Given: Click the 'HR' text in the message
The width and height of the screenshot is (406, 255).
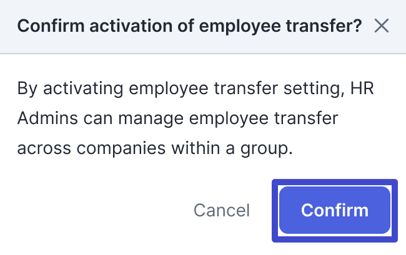Looking at the screenshot, I should pyautogui.click(x=362, y=89).
